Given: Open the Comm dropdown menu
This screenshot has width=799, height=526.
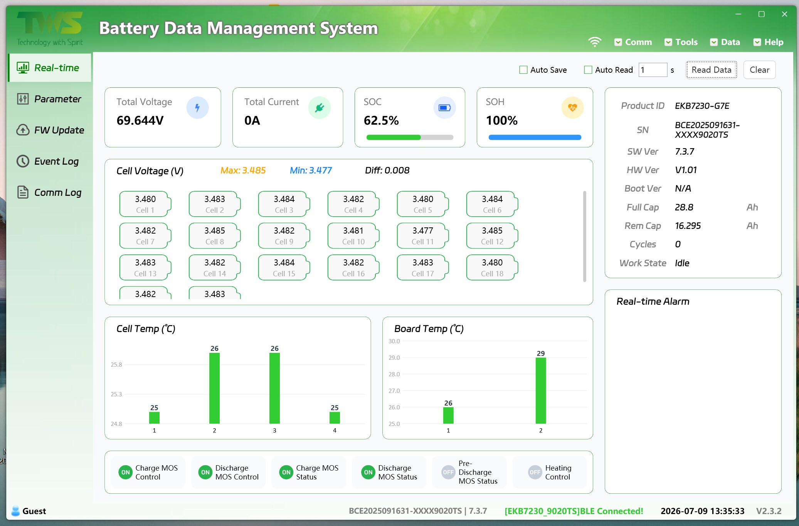Looking at the screenshot, I should 633,42.
